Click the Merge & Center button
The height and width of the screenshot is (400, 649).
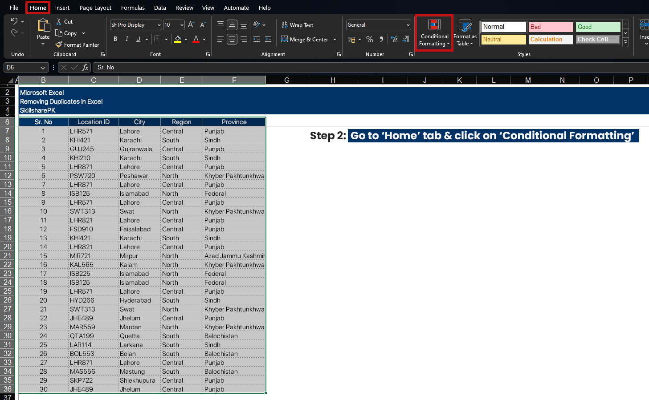[305, 39]
